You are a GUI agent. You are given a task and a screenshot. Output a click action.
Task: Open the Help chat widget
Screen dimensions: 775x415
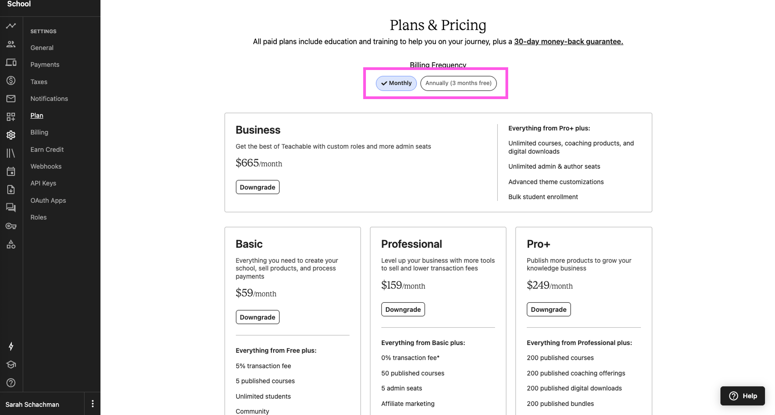pyautogui.click(x=743, y=396)
